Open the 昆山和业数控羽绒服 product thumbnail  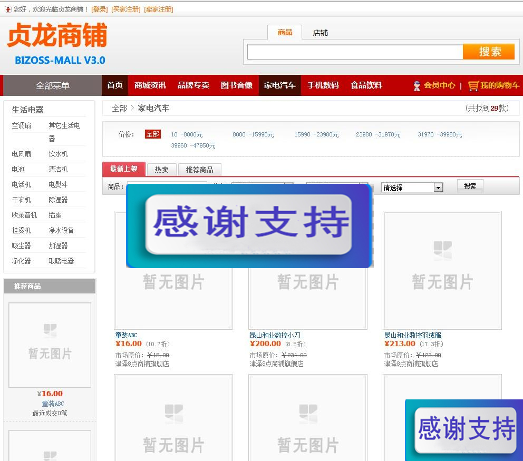442,270
